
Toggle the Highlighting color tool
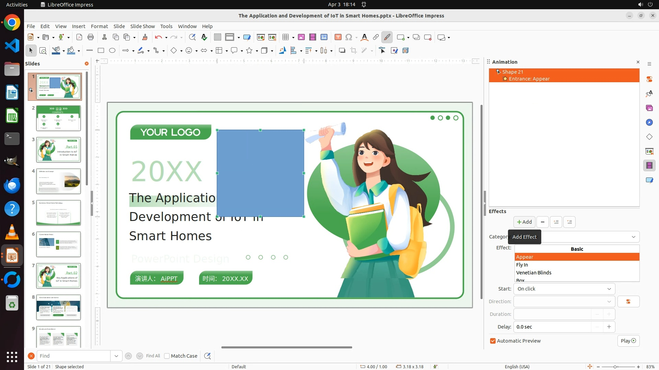(x=387, y=37)
